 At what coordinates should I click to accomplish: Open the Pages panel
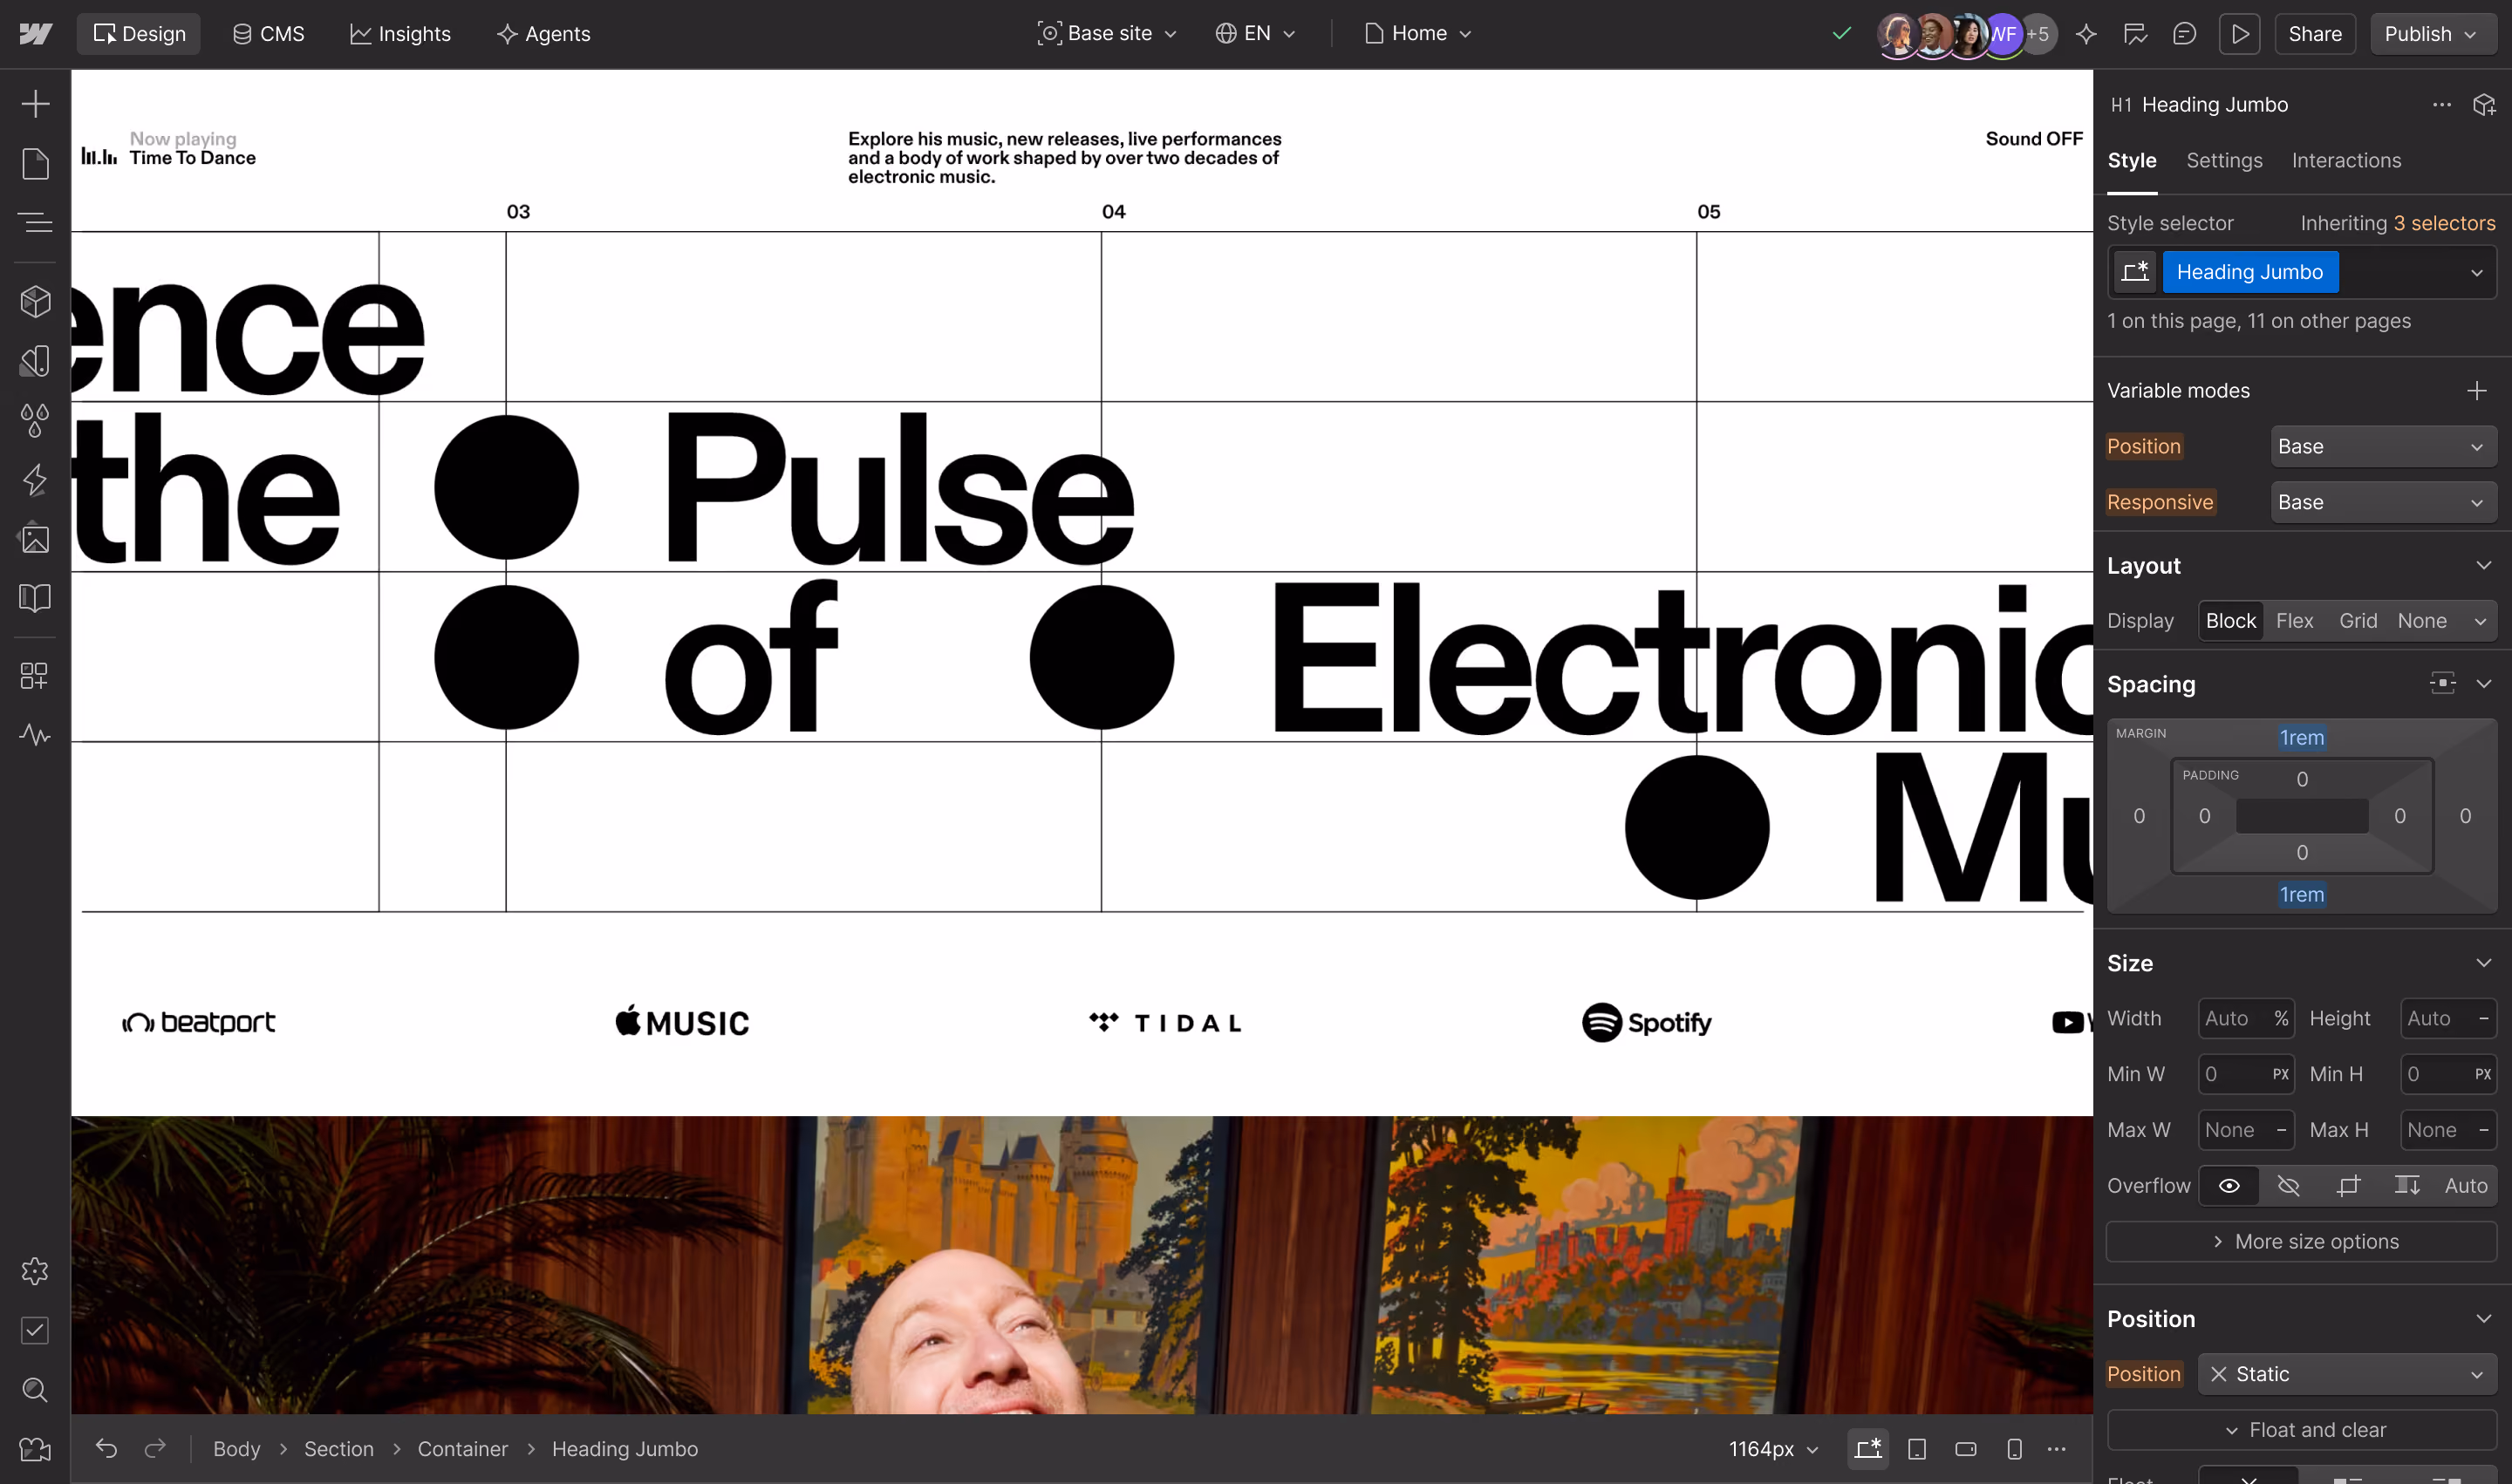pyautogui.click(x=35, y=163)
